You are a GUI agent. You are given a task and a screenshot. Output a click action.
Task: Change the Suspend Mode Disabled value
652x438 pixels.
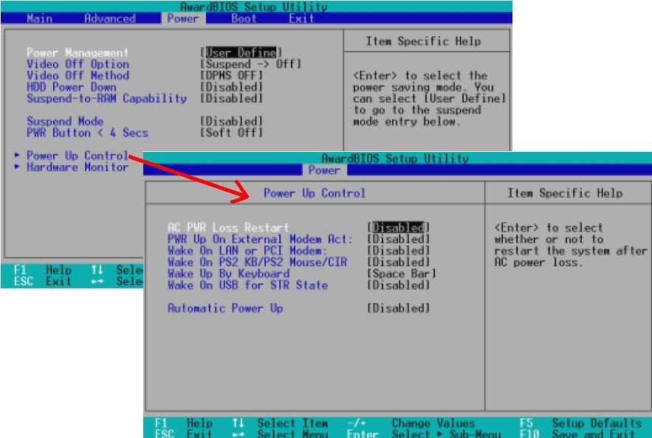(231, 121)
